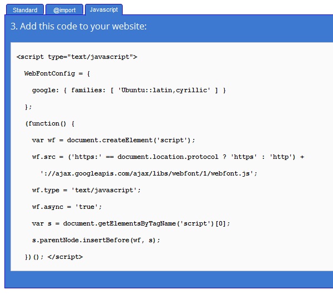Switch to the Standard tab
The width and height of the screenshot is (333, 300).
[25, 10]
